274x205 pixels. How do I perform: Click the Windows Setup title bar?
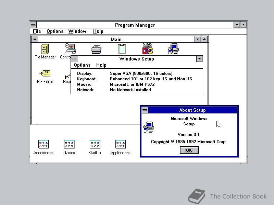(137, 59)
